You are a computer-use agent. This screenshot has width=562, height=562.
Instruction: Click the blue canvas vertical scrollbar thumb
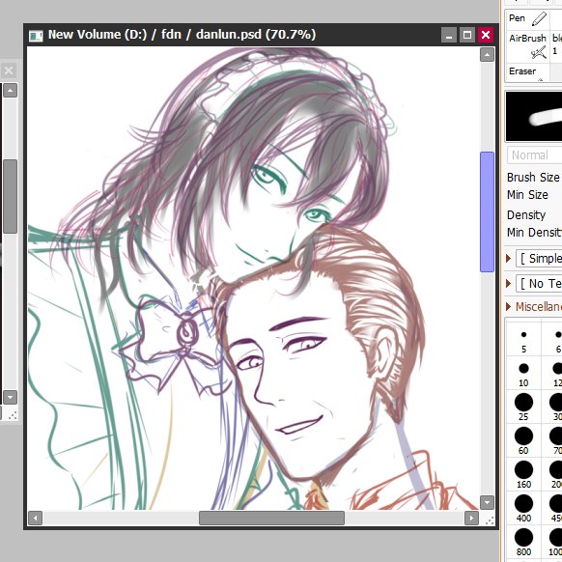tap(487, 211)
